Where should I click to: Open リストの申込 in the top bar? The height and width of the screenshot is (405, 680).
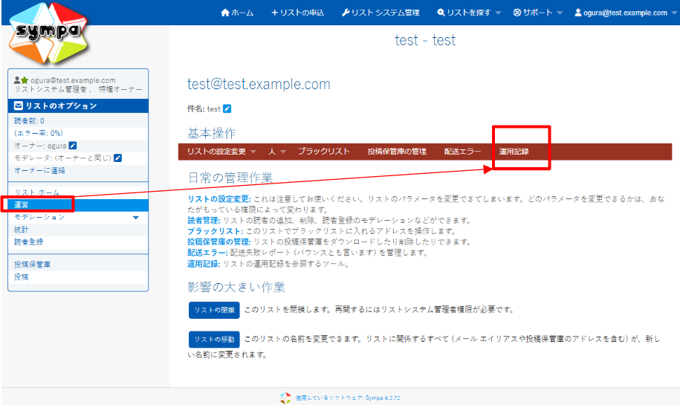tap(297, 13)
